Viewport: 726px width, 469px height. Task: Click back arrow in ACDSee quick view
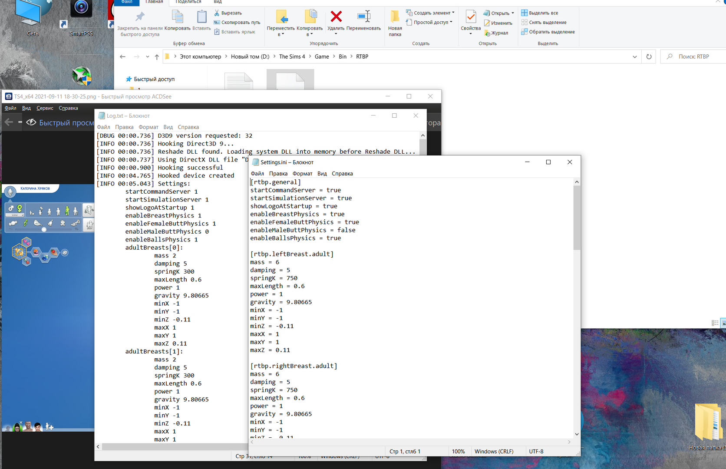tap(9, 122)
